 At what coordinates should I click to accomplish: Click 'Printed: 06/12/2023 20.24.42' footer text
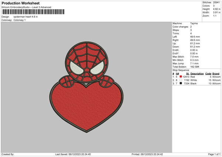147,154
